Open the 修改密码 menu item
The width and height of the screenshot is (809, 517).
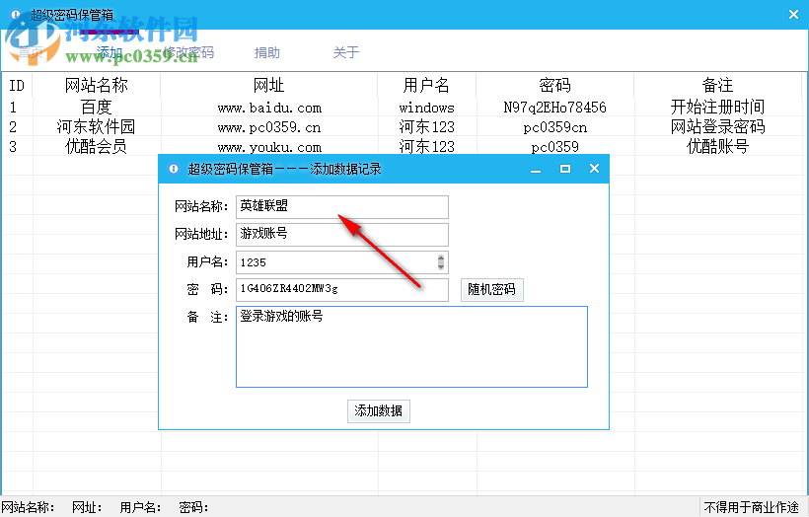point(188,52)
